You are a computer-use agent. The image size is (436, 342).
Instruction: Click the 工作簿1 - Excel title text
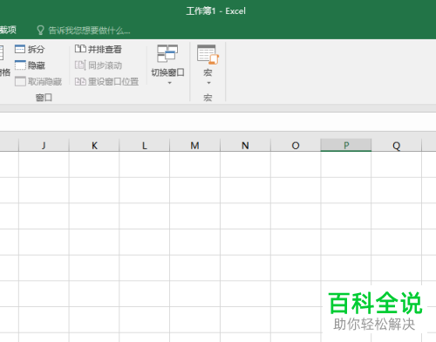coord(216,11)
